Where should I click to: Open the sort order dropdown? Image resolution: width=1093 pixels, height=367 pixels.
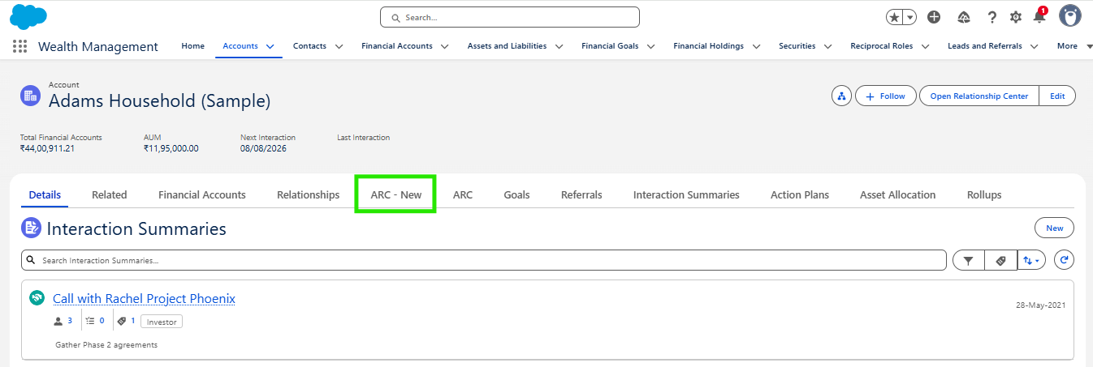pos(1031,260)
